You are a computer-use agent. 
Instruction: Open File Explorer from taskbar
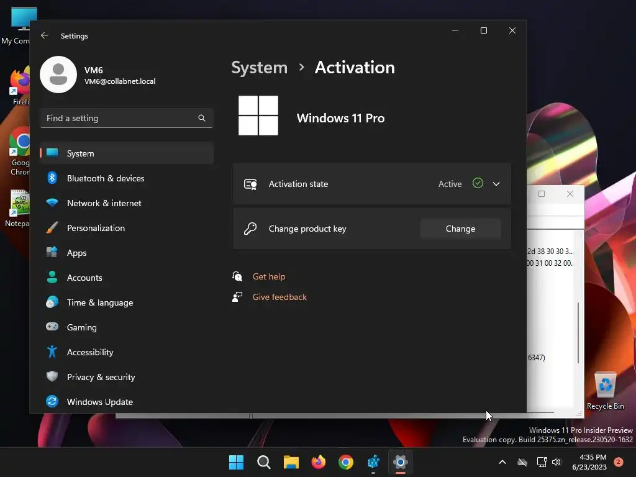[291, 462]
